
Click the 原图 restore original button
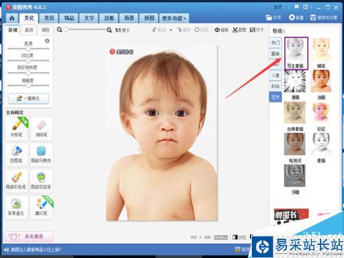(202, 30)
